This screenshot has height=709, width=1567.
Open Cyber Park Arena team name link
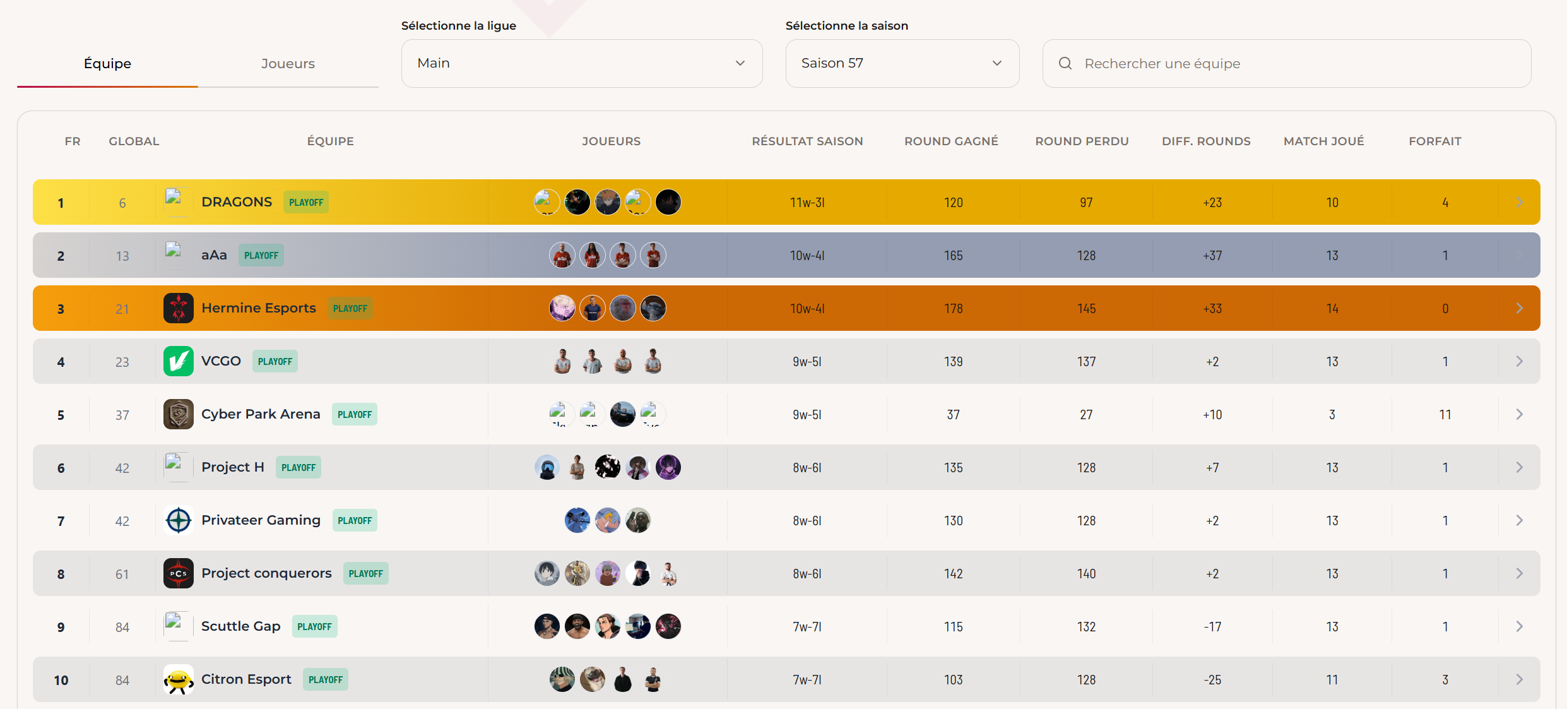point(261,414)
